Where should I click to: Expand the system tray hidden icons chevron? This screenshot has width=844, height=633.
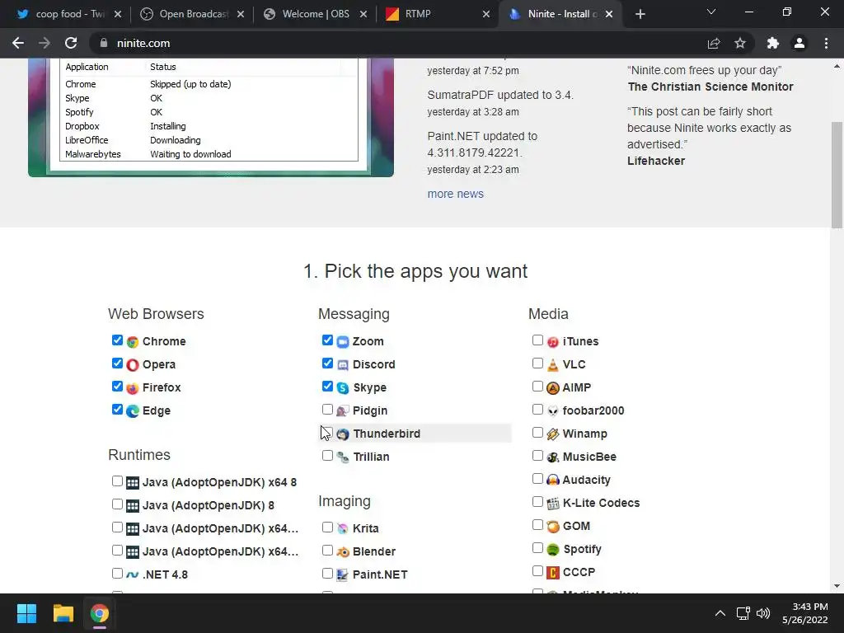point(720,613)
